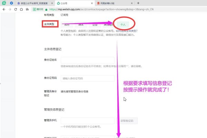The height and width of the screenshot is (138, 207).
Task: Click the forward arrow button
Action: [x=10, y=9]
